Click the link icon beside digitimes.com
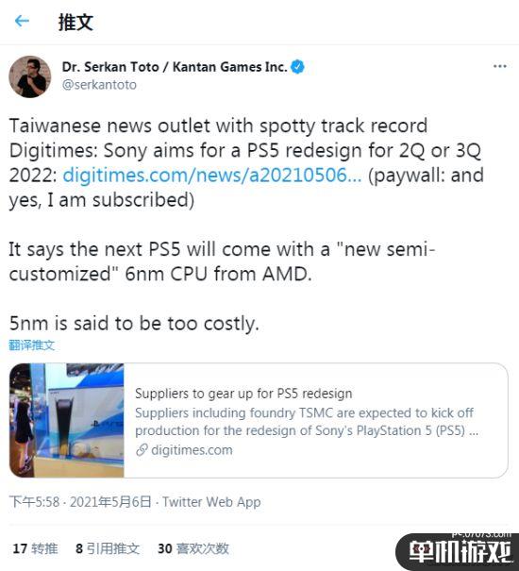519x571 pixels. 142,450
